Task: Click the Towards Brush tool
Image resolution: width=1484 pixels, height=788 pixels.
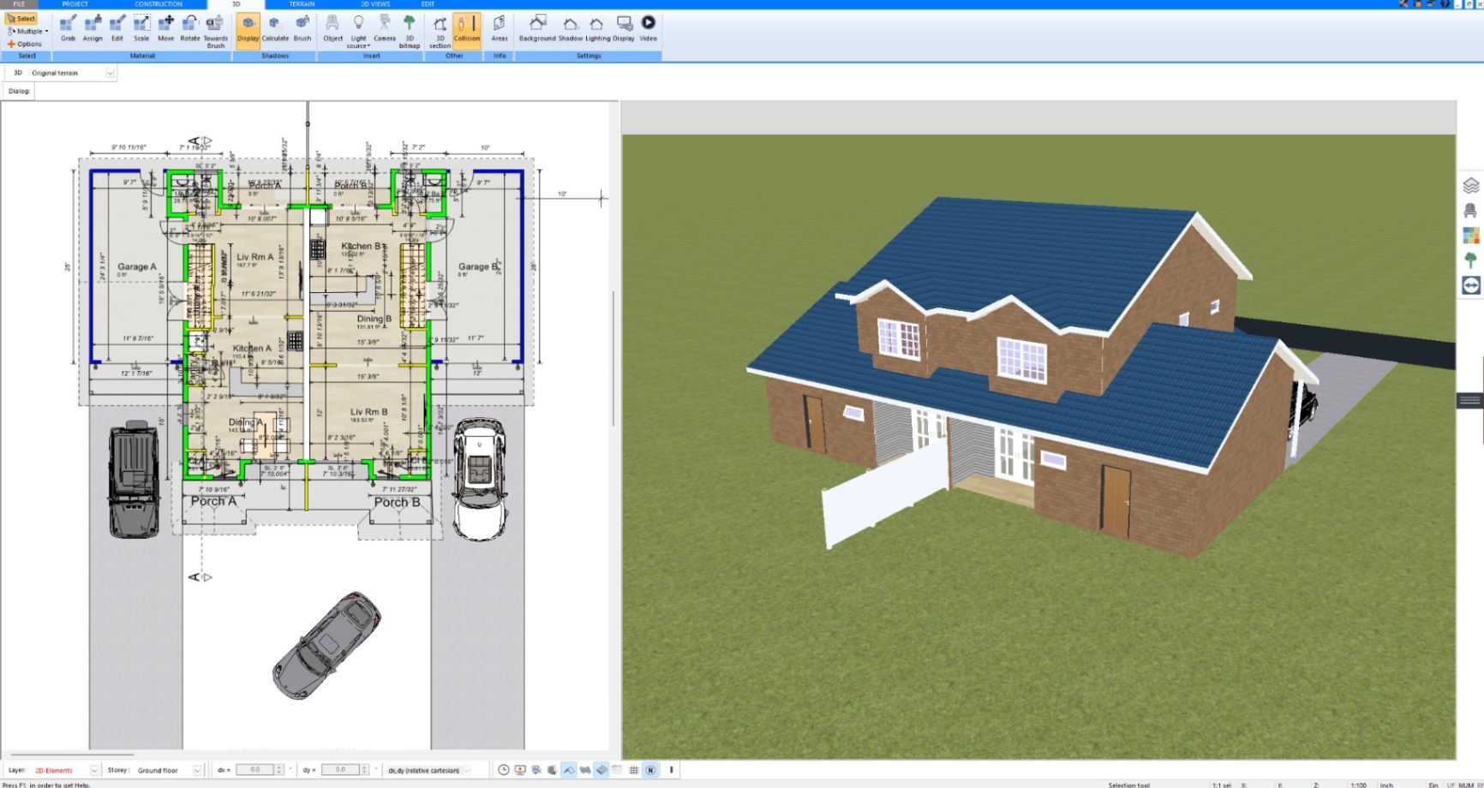Action: (x=215, y=31)
